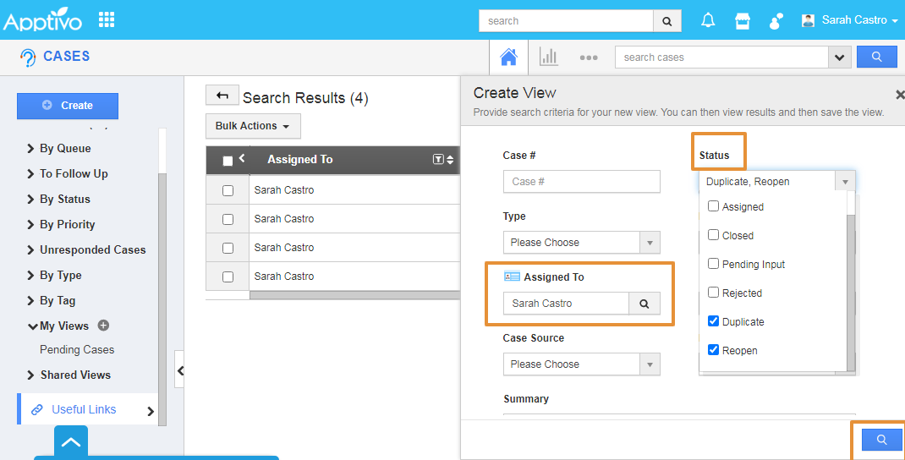Viewport: 905px width, 460px height.
Task: Open Useful Links
Action: pos(84,409)
